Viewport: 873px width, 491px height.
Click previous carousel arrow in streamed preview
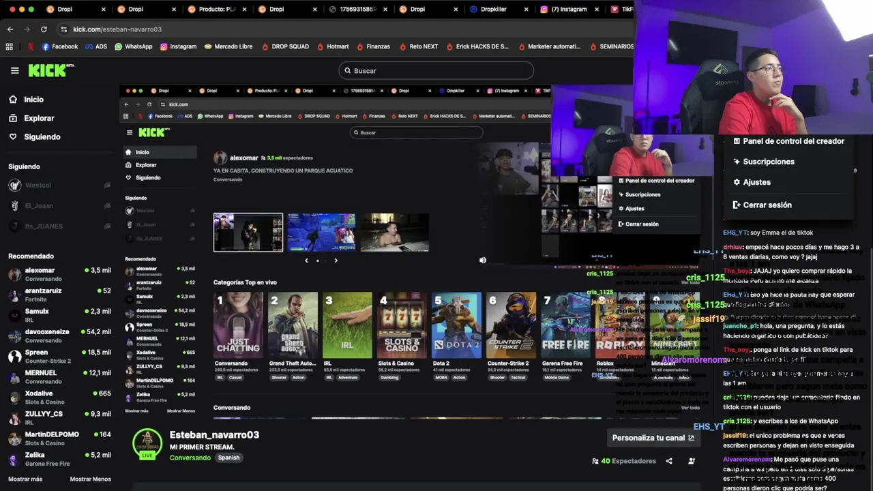(x=306, y=260)
